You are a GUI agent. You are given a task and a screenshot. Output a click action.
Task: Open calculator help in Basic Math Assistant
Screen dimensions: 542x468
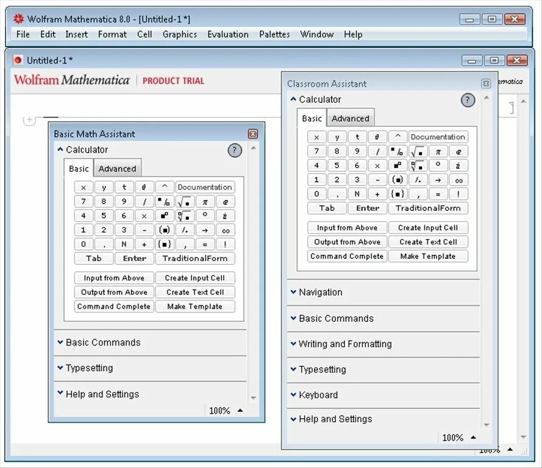(235, 151)
